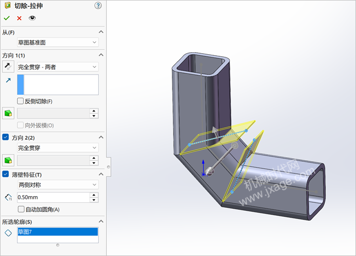The height and width of the screenshot is (256, 356).
Task: Open help for 切除-拉伸 feature
Action: tap(98, 6)
